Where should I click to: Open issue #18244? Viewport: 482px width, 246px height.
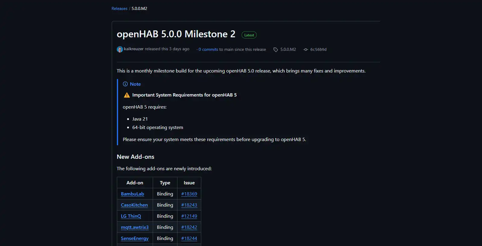click(x=189, y=238)
